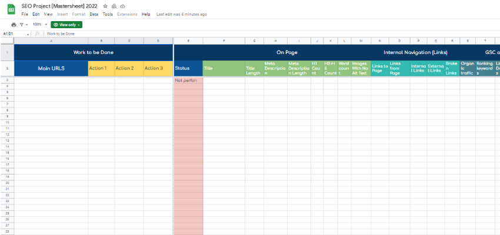The image size is (500, 235).
Task: Check the cloud save status icon
Action: [x=122, y=6]
